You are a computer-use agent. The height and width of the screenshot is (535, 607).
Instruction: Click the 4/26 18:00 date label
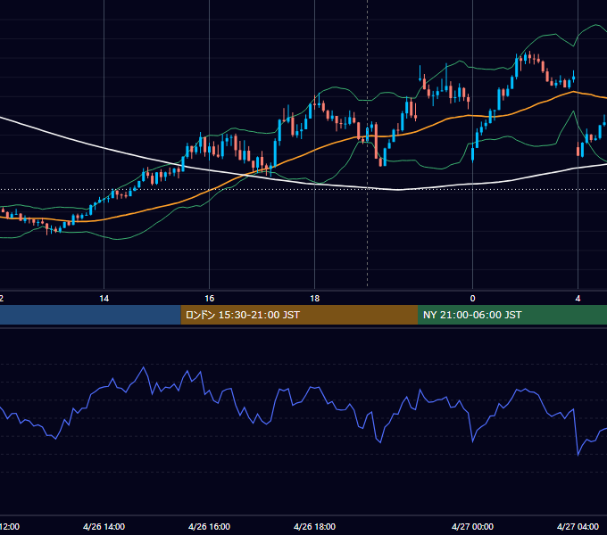pyautogui.click(x=314, y=526)
